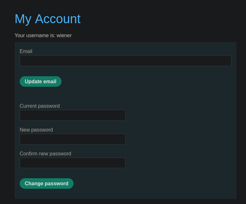246x204 pixels.
Task: Click the word password on the Change button
Action: pos(57,184)
